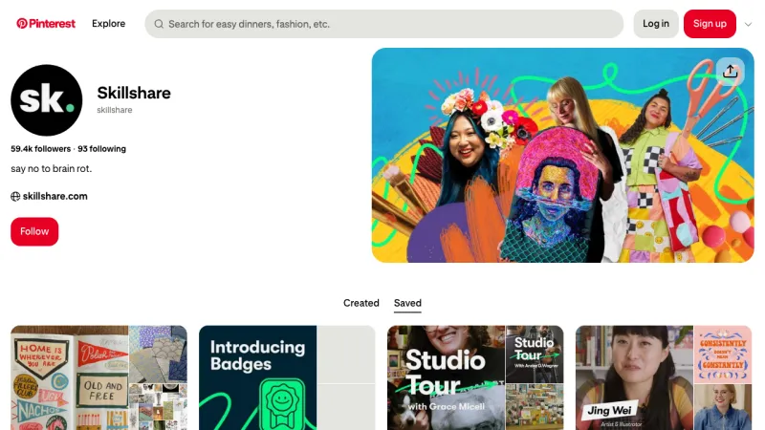
Task: Click the Pinterest logo
Action: tap(46, 23)
